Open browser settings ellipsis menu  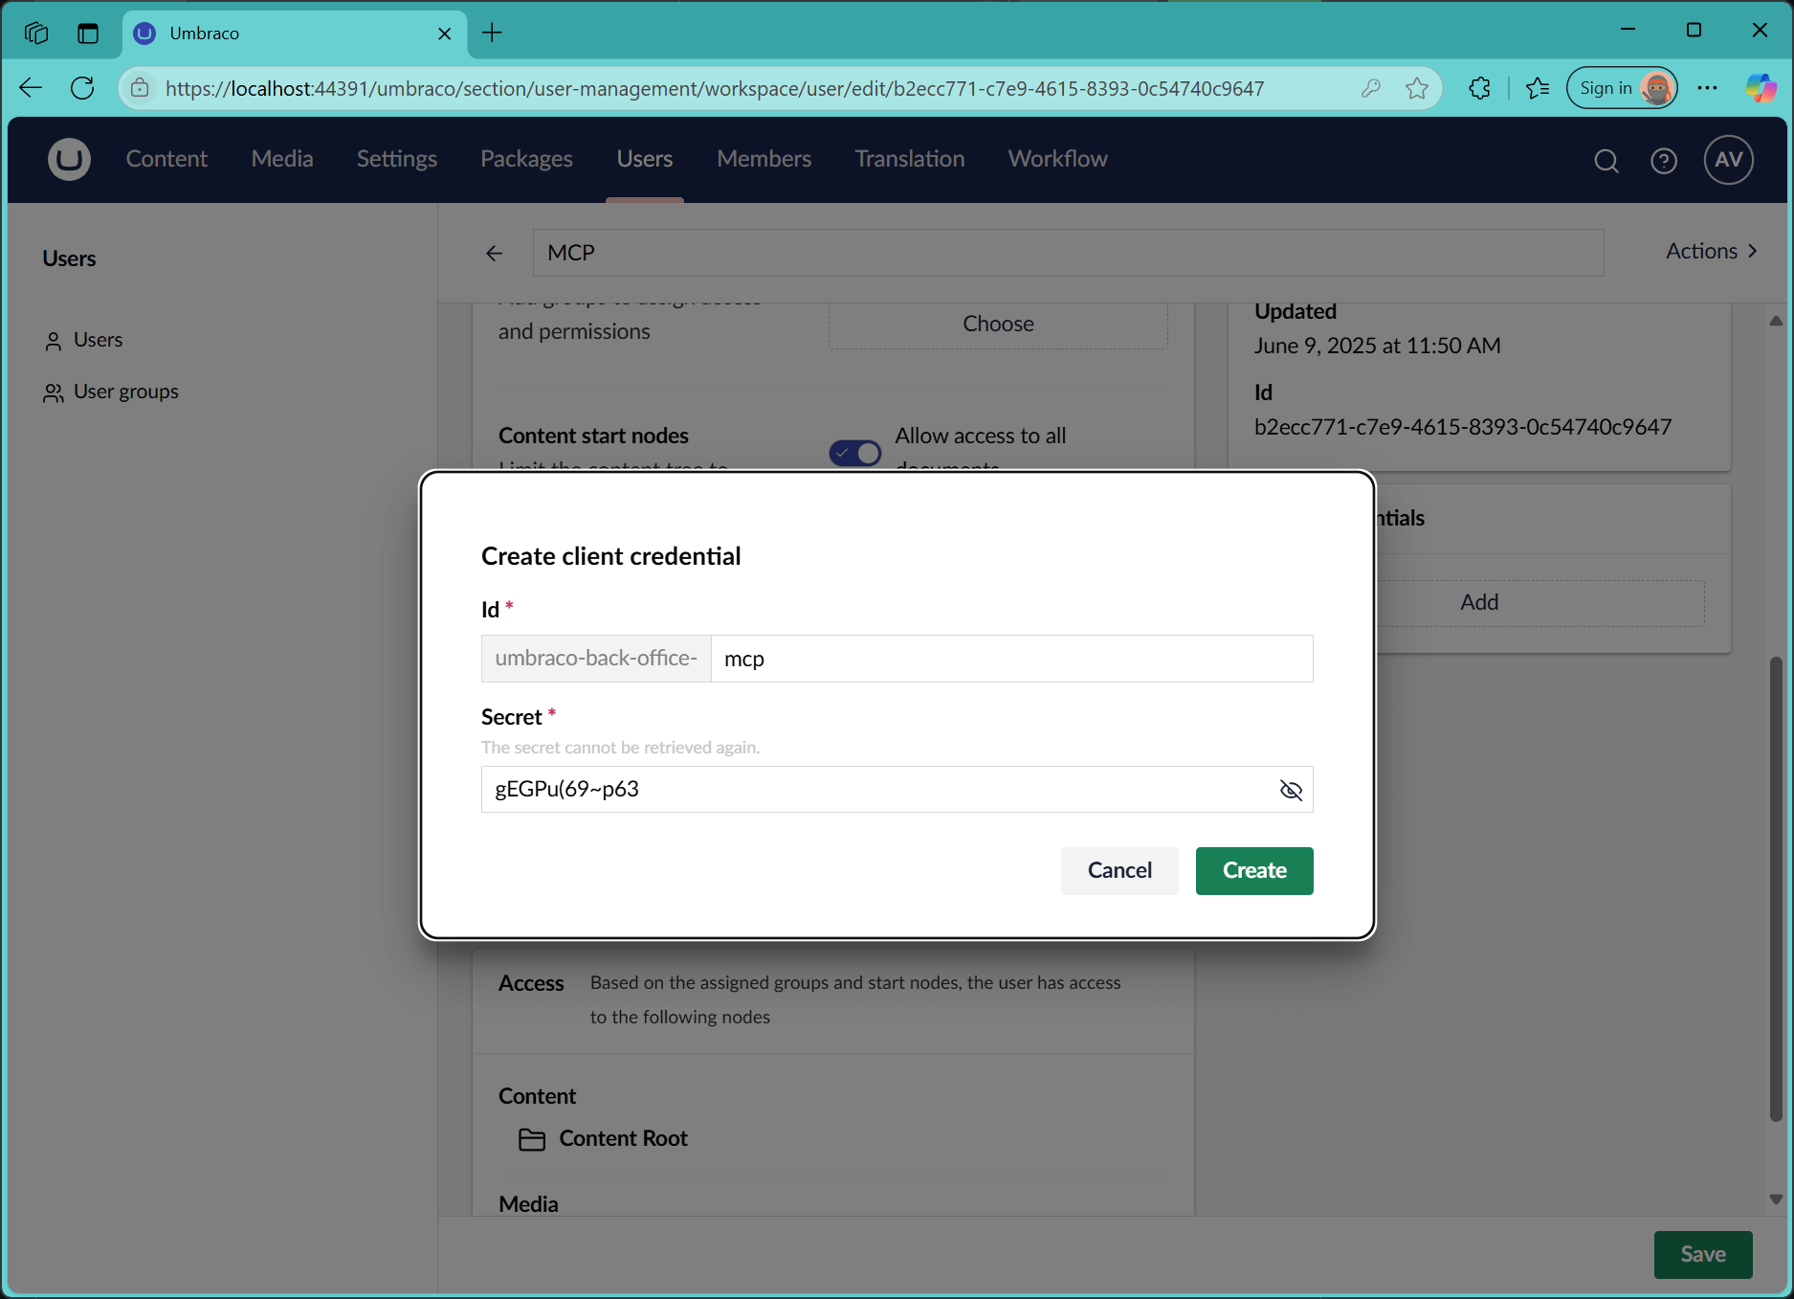click(x=1707, y=88)
